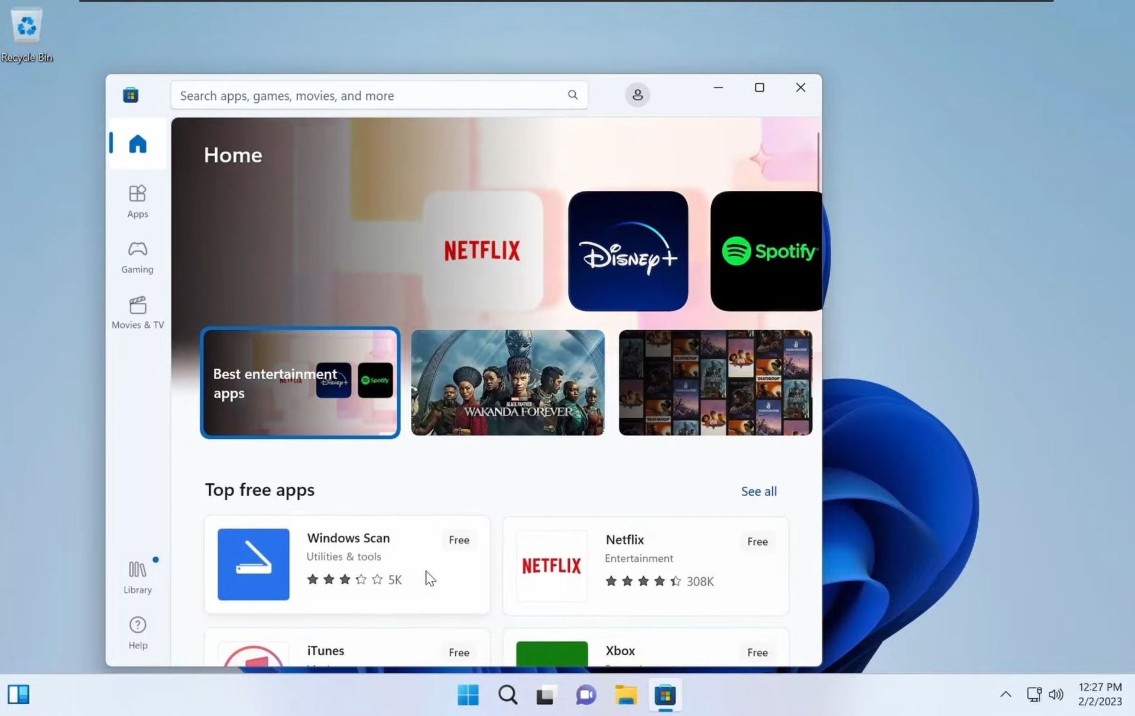
Task: Open File Explorer from taskbar
Action: pyautogui.click(x=625, y=695)
